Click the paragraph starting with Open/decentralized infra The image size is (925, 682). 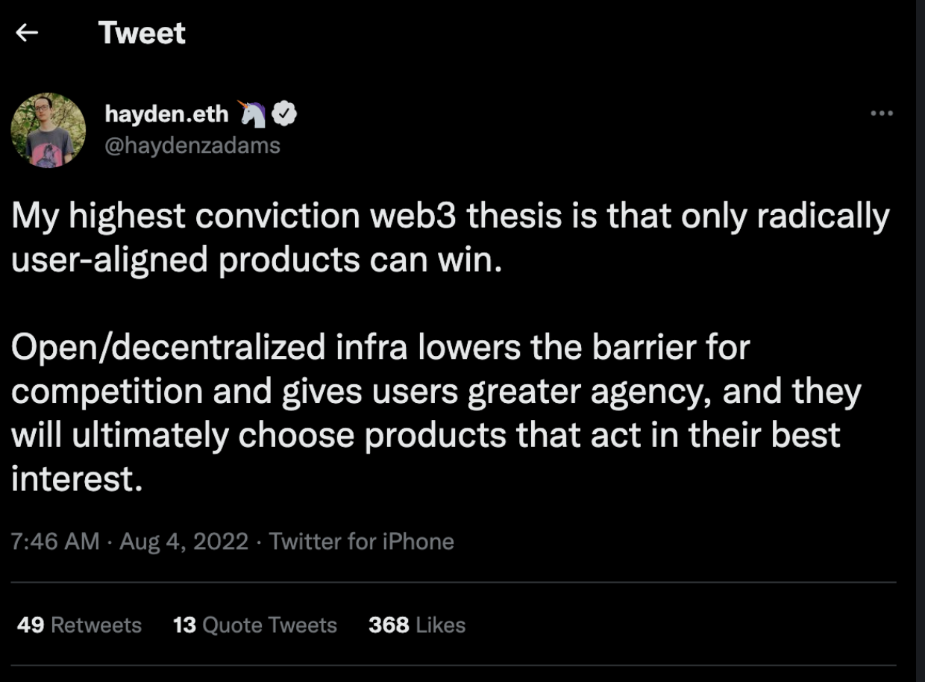point(433,413)
